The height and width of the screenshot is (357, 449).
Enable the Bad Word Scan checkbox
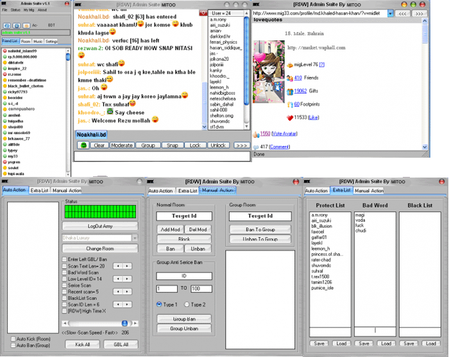pos(65,272)
